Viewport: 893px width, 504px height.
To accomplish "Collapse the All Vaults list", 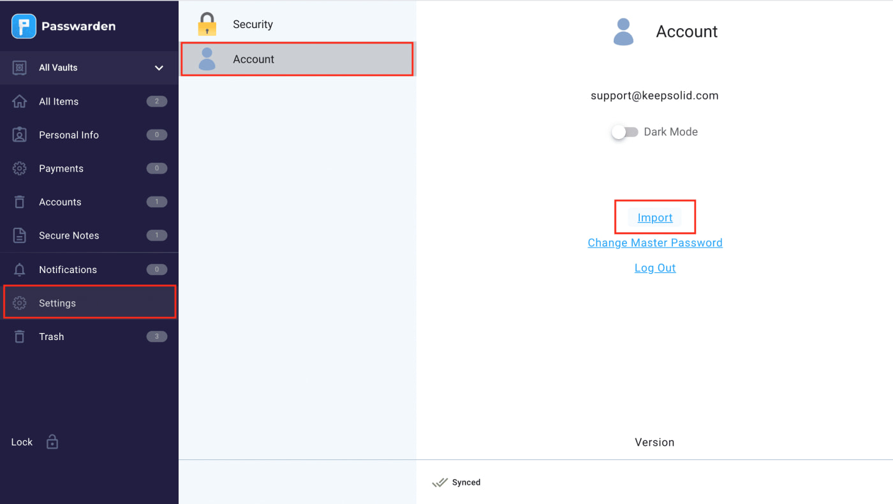I will click(159, 68).
